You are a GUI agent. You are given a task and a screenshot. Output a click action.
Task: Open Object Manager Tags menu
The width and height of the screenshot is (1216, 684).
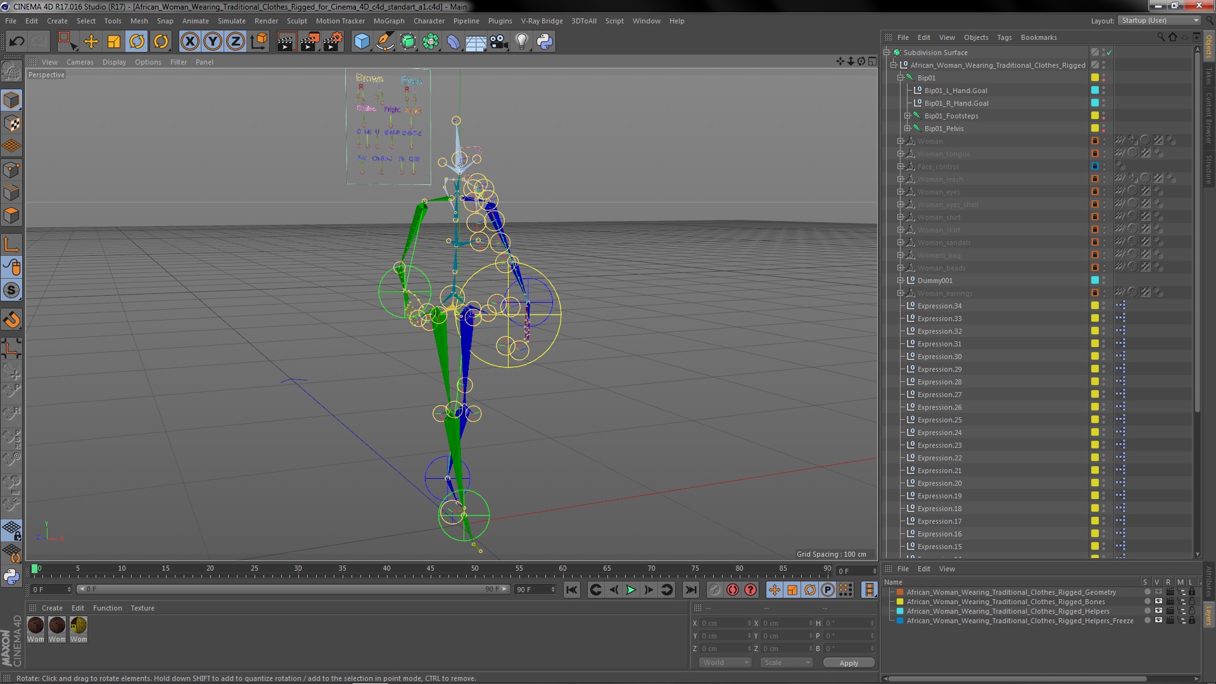(x=1004, y=37)
